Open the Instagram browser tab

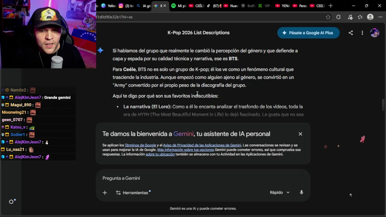coord(126,6)
